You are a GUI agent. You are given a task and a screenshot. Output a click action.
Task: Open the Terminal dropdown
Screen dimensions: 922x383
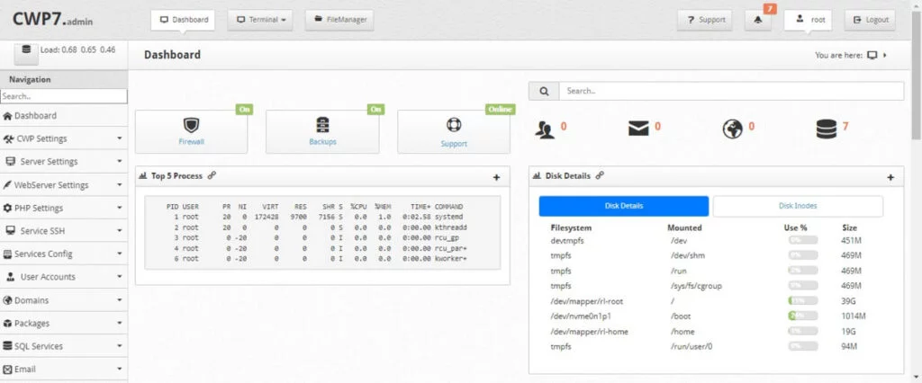260,20
